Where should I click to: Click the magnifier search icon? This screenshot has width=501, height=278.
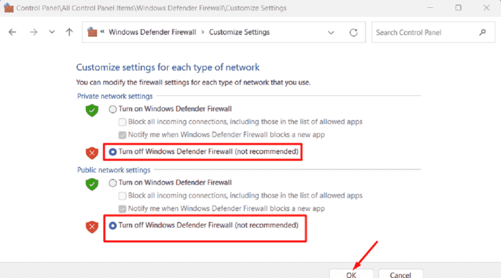point(483,32)
